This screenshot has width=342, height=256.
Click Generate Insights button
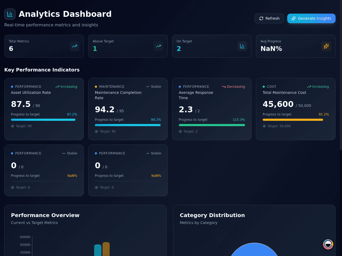point(311,18)
